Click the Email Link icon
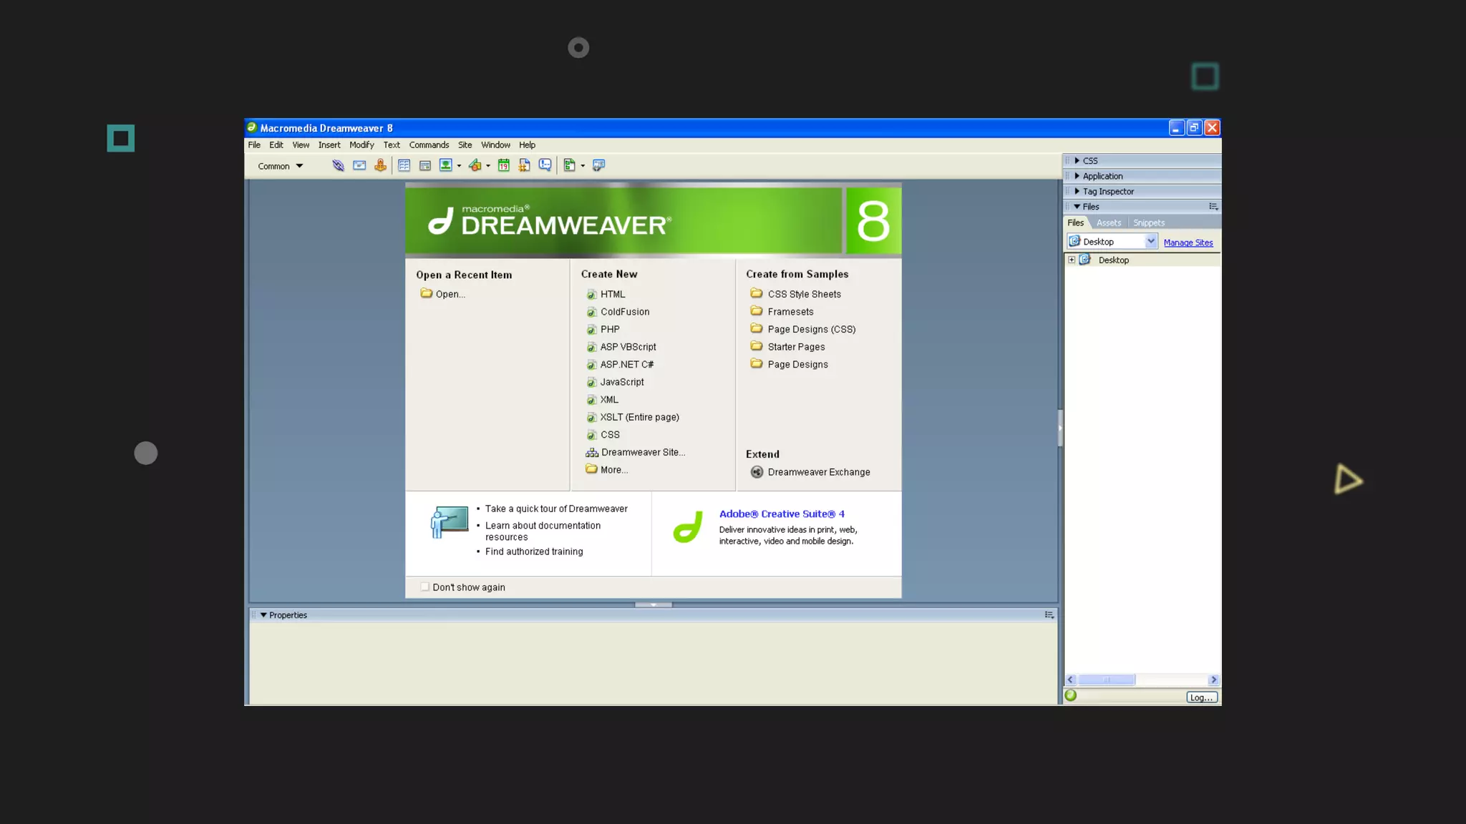The height and width of the screenshot is (824, 1466). [x=359, y=165]
